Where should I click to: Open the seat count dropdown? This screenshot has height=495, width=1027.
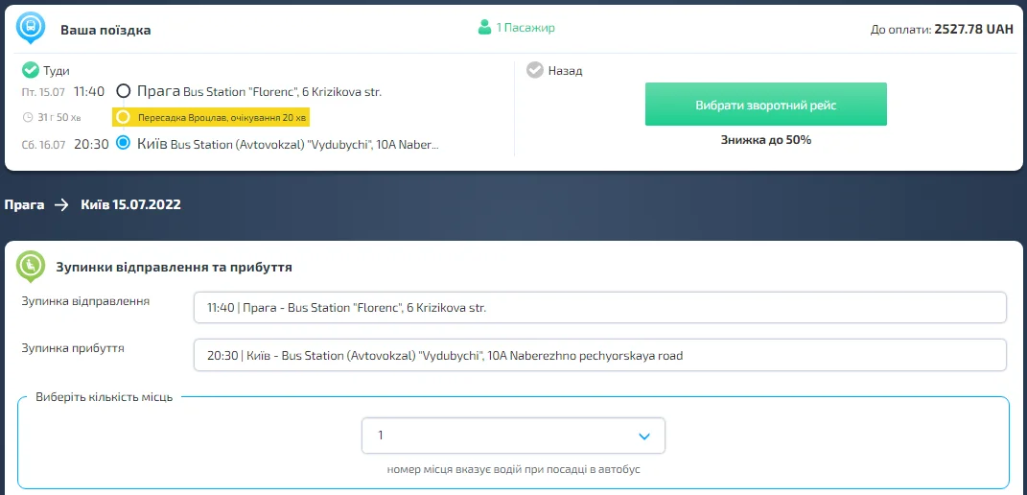513,436
